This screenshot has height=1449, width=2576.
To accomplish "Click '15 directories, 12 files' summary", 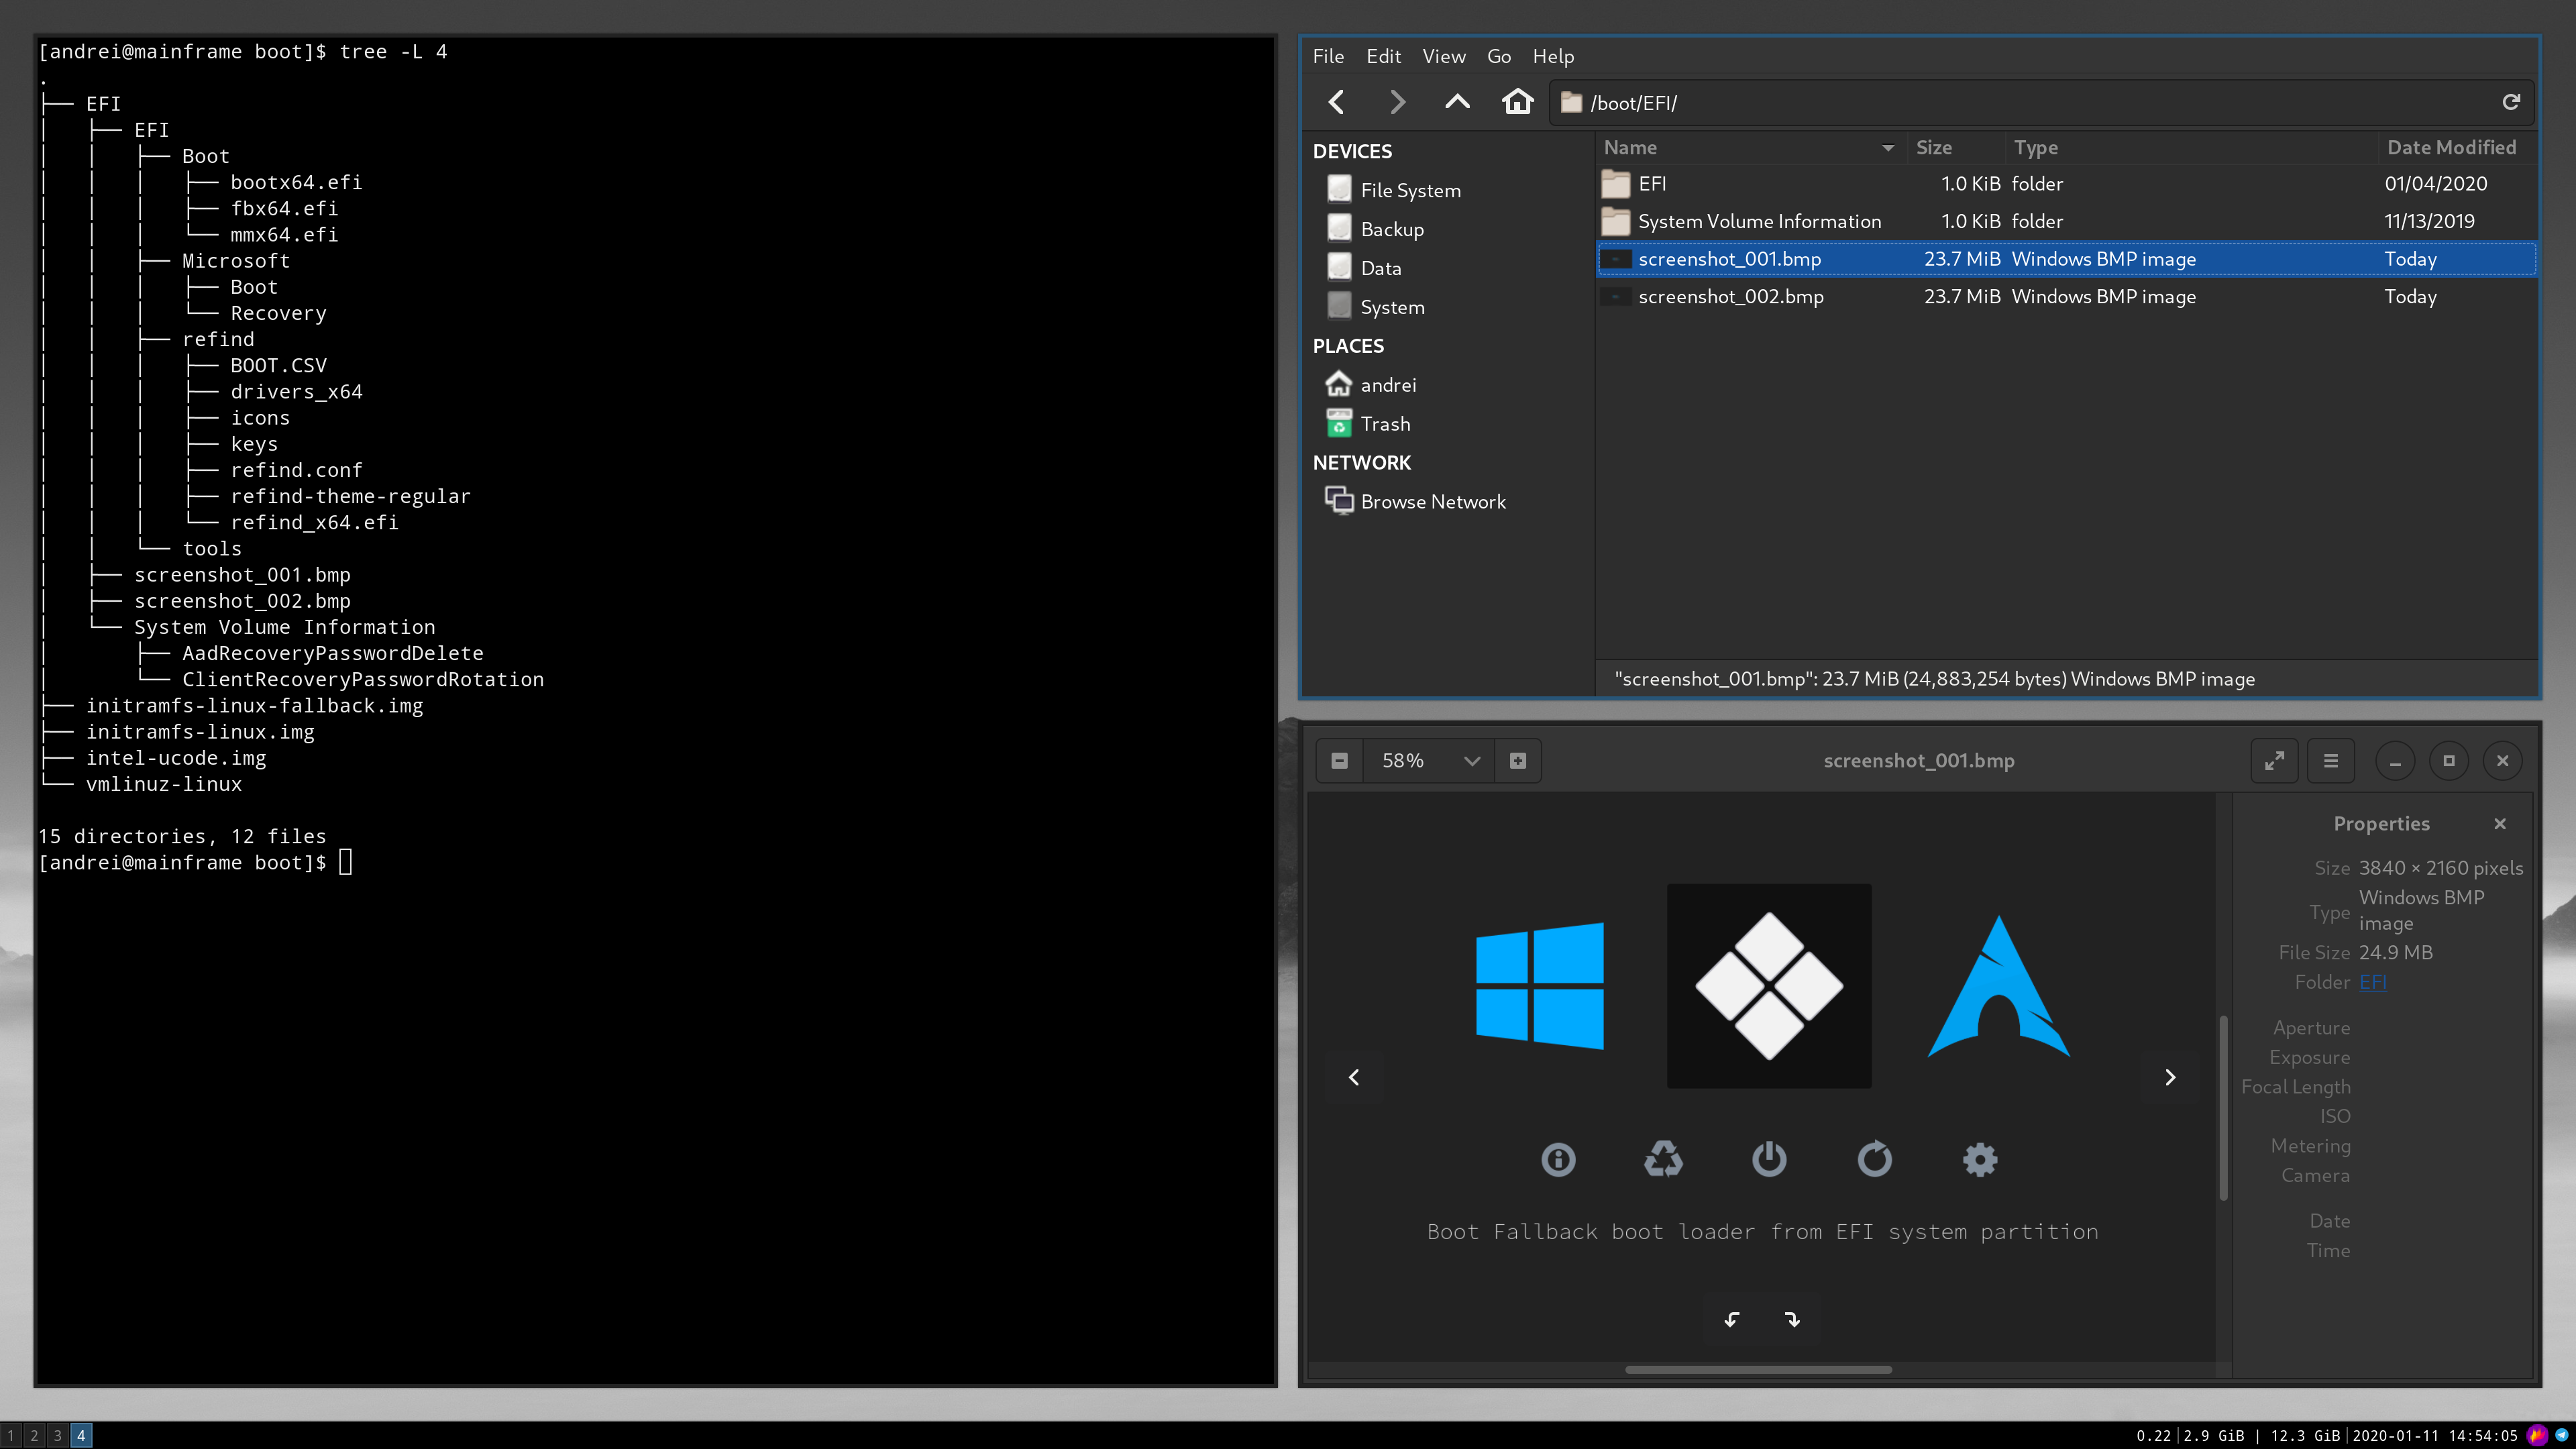I will [182, 836].
